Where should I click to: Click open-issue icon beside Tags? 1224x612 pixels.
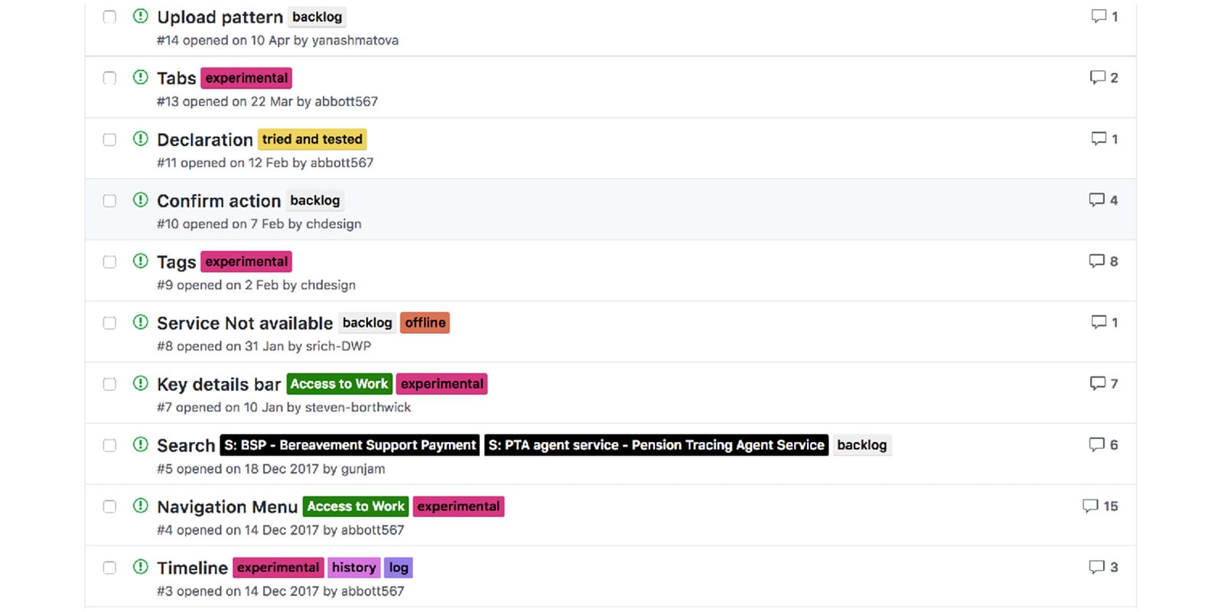click(140, 261)
